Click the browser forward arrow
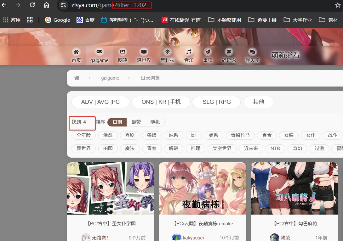This screenshot has width=343, height=241. point(18,5)
